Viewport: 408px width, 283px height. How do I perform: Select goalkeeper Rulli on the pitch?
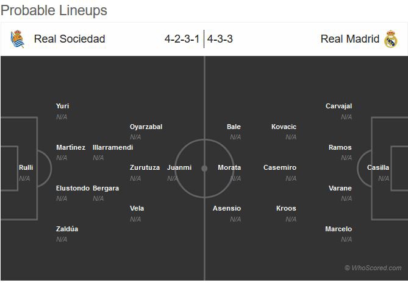click(x=26, y=167)
